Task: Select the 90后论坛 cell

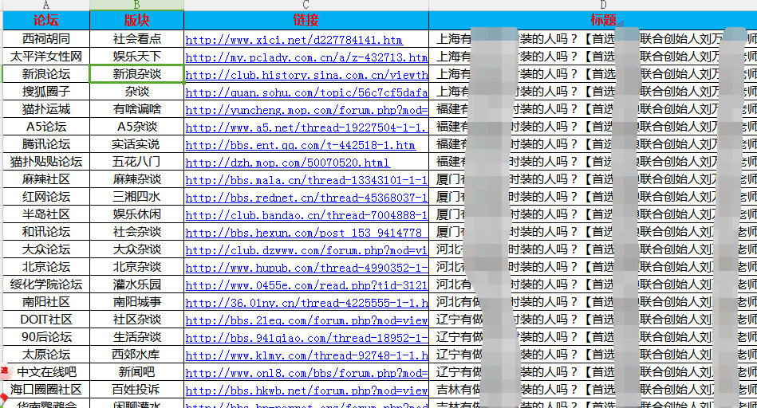Action: (45, 336)
